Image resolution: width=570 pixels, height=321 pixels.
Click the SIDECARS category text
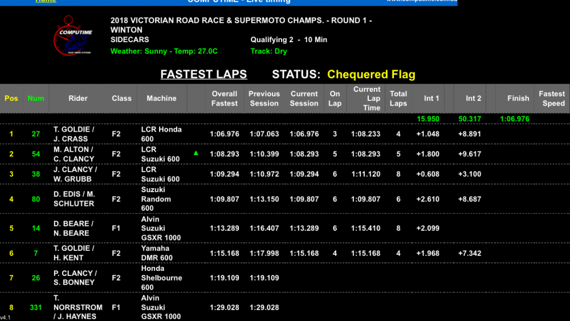pos(130,39)
